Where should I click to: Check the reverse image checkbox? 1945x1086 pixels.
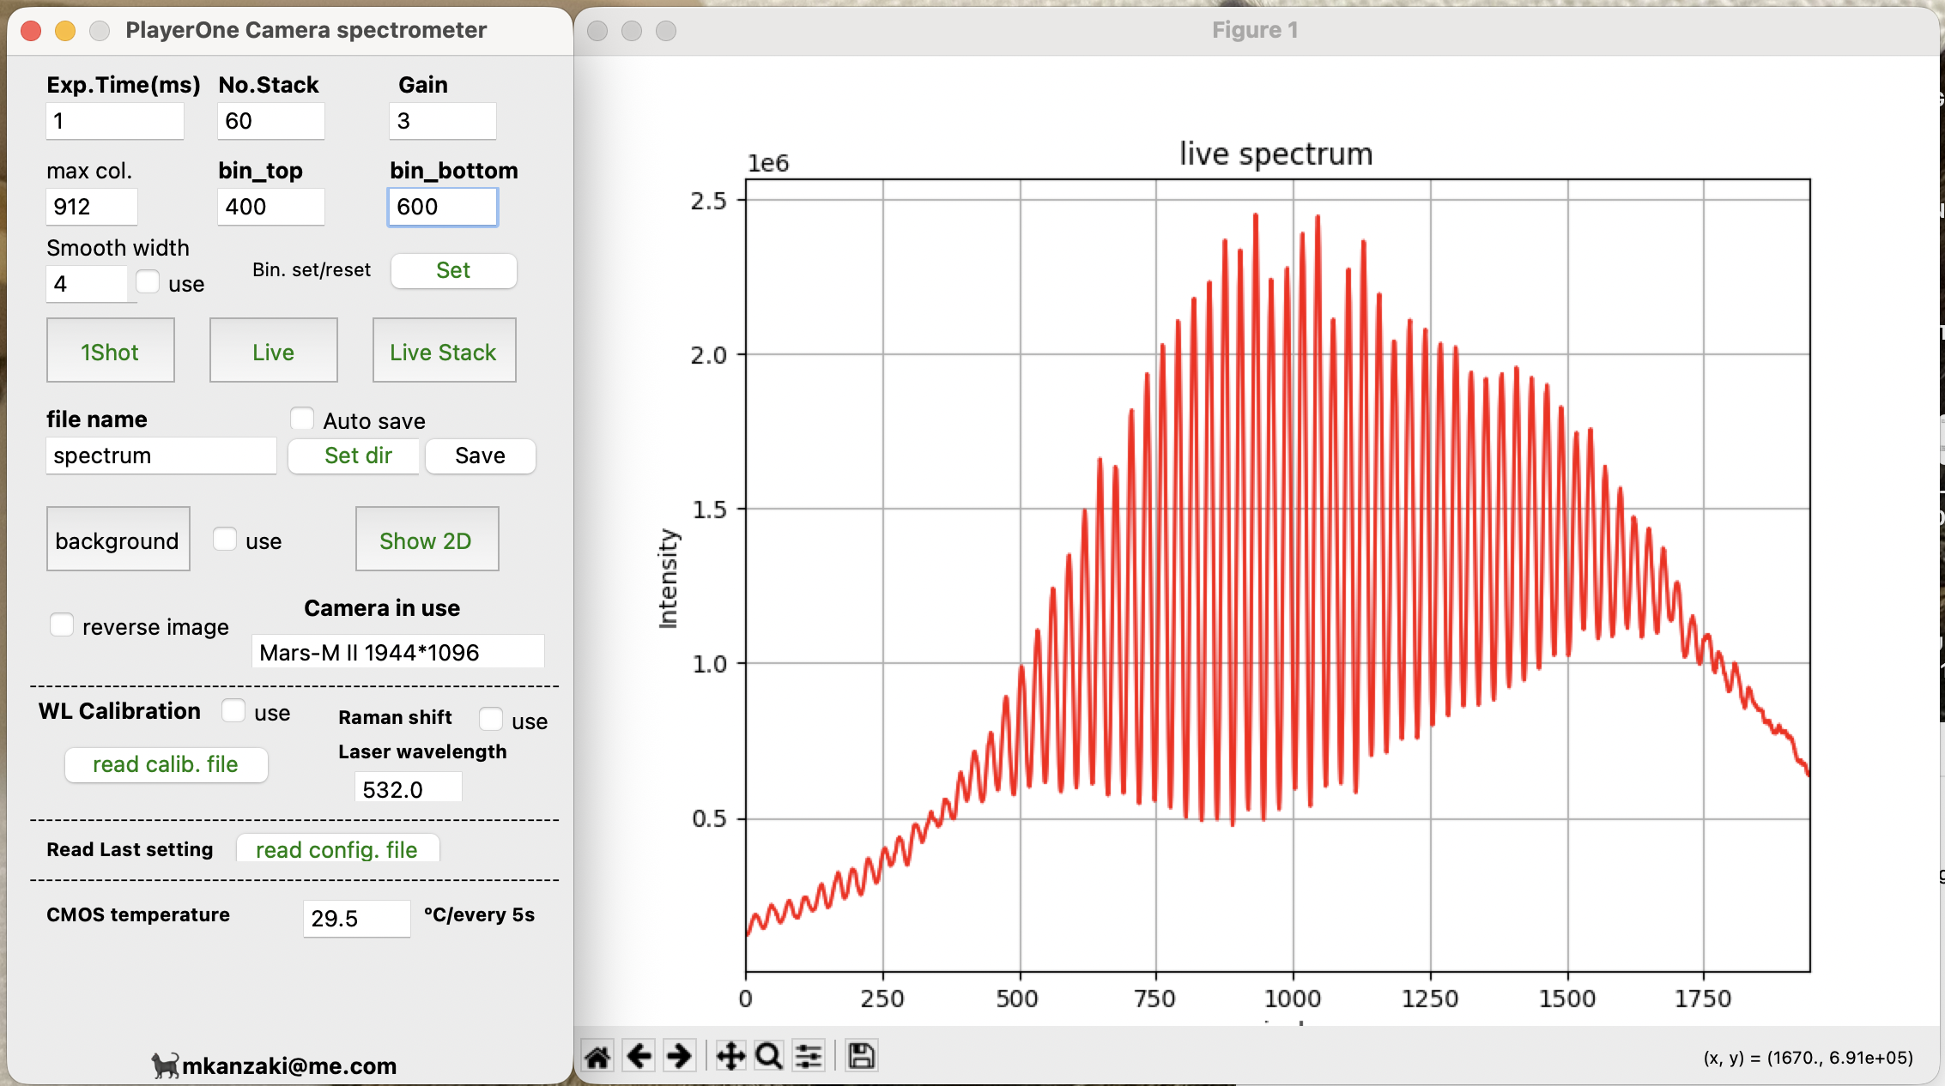click(x=62, y=625)
